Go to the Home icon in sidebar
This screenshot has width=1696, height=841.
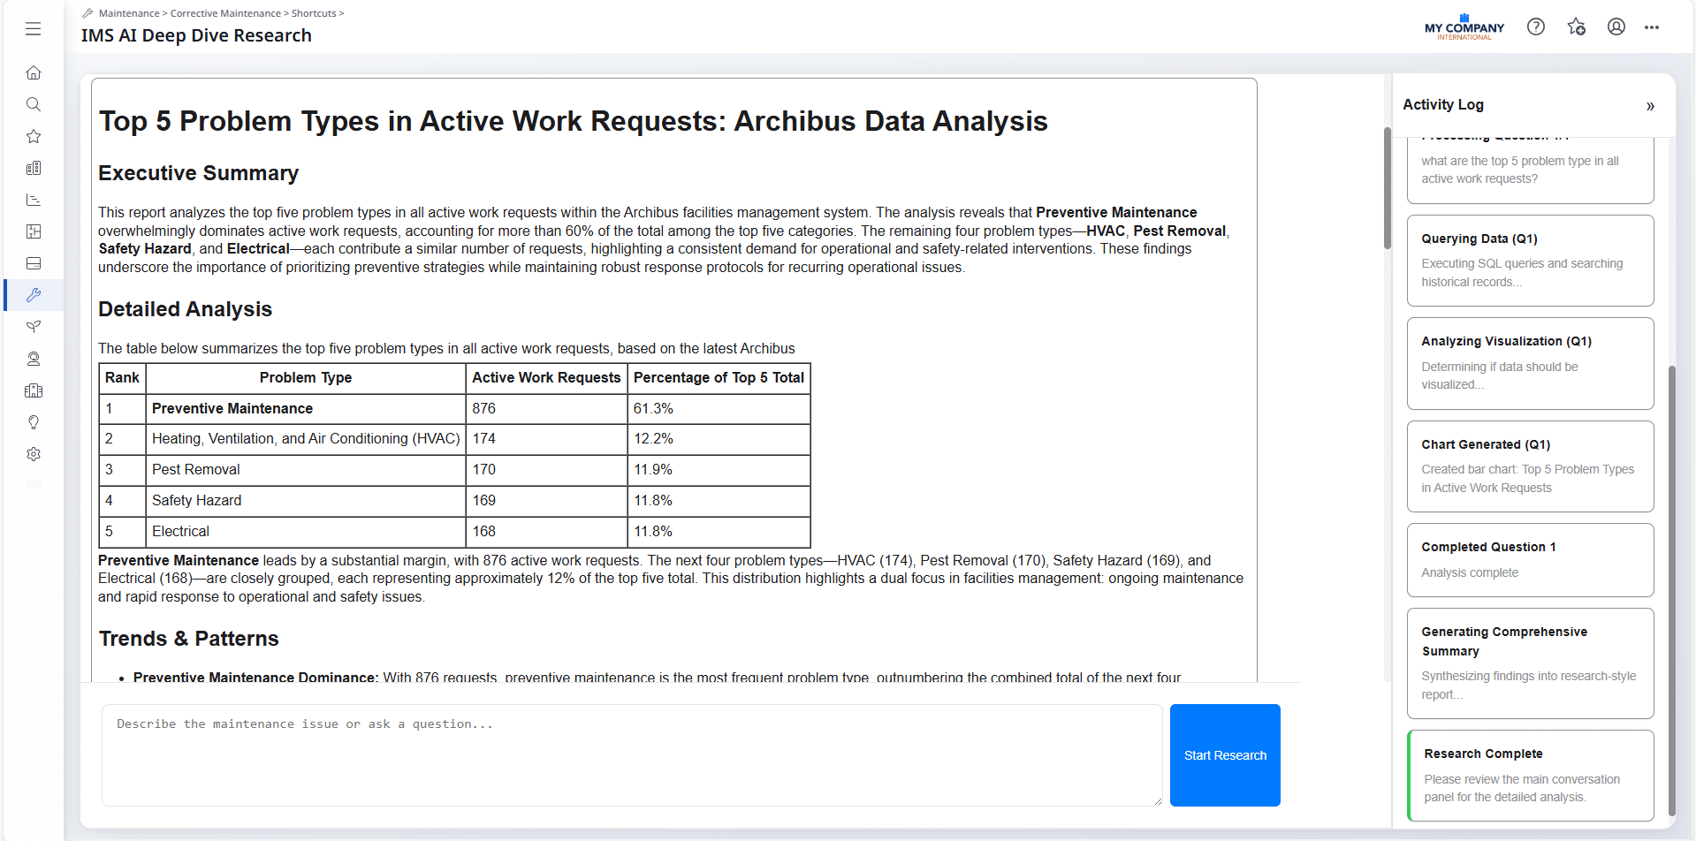coord(34,72)
